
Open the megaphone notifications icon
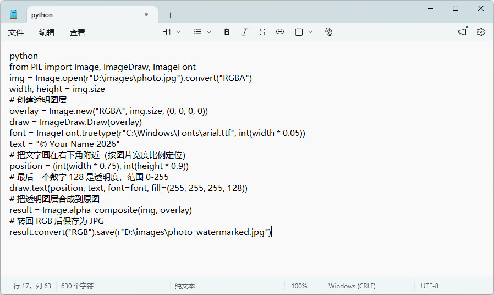click(x=463, y=32)
